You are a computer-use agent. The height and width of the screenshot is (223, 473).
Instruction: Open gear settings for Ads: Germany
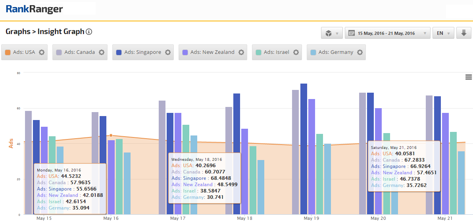(x=360, y=52)
